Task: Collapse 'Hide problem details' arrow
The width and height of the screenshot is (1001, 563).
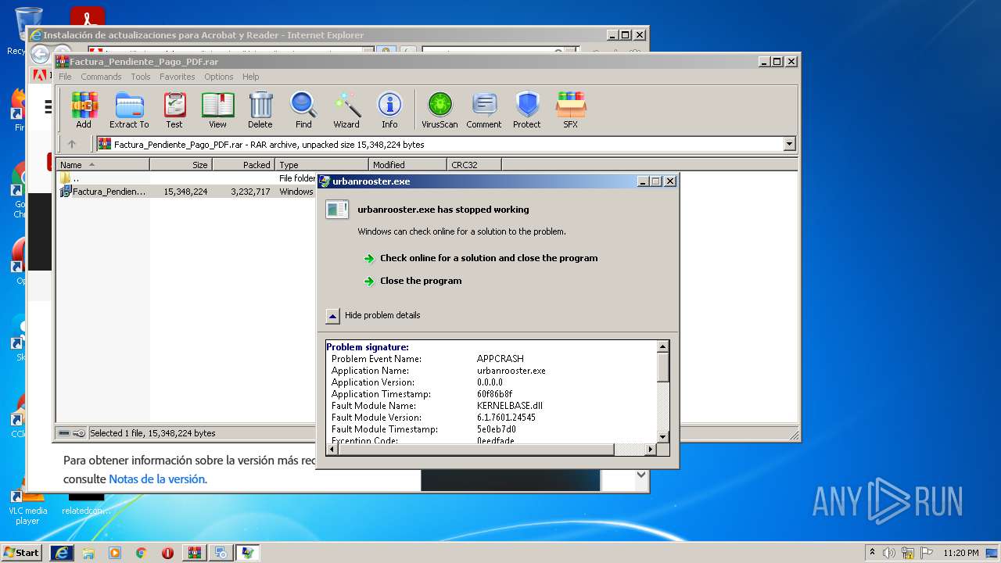Action: (332, 316)
